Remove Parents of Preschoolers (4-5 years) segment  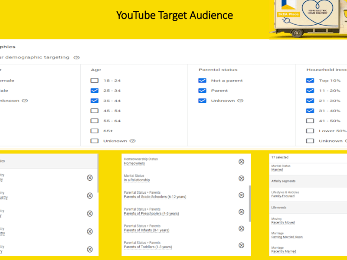point(241,212)
